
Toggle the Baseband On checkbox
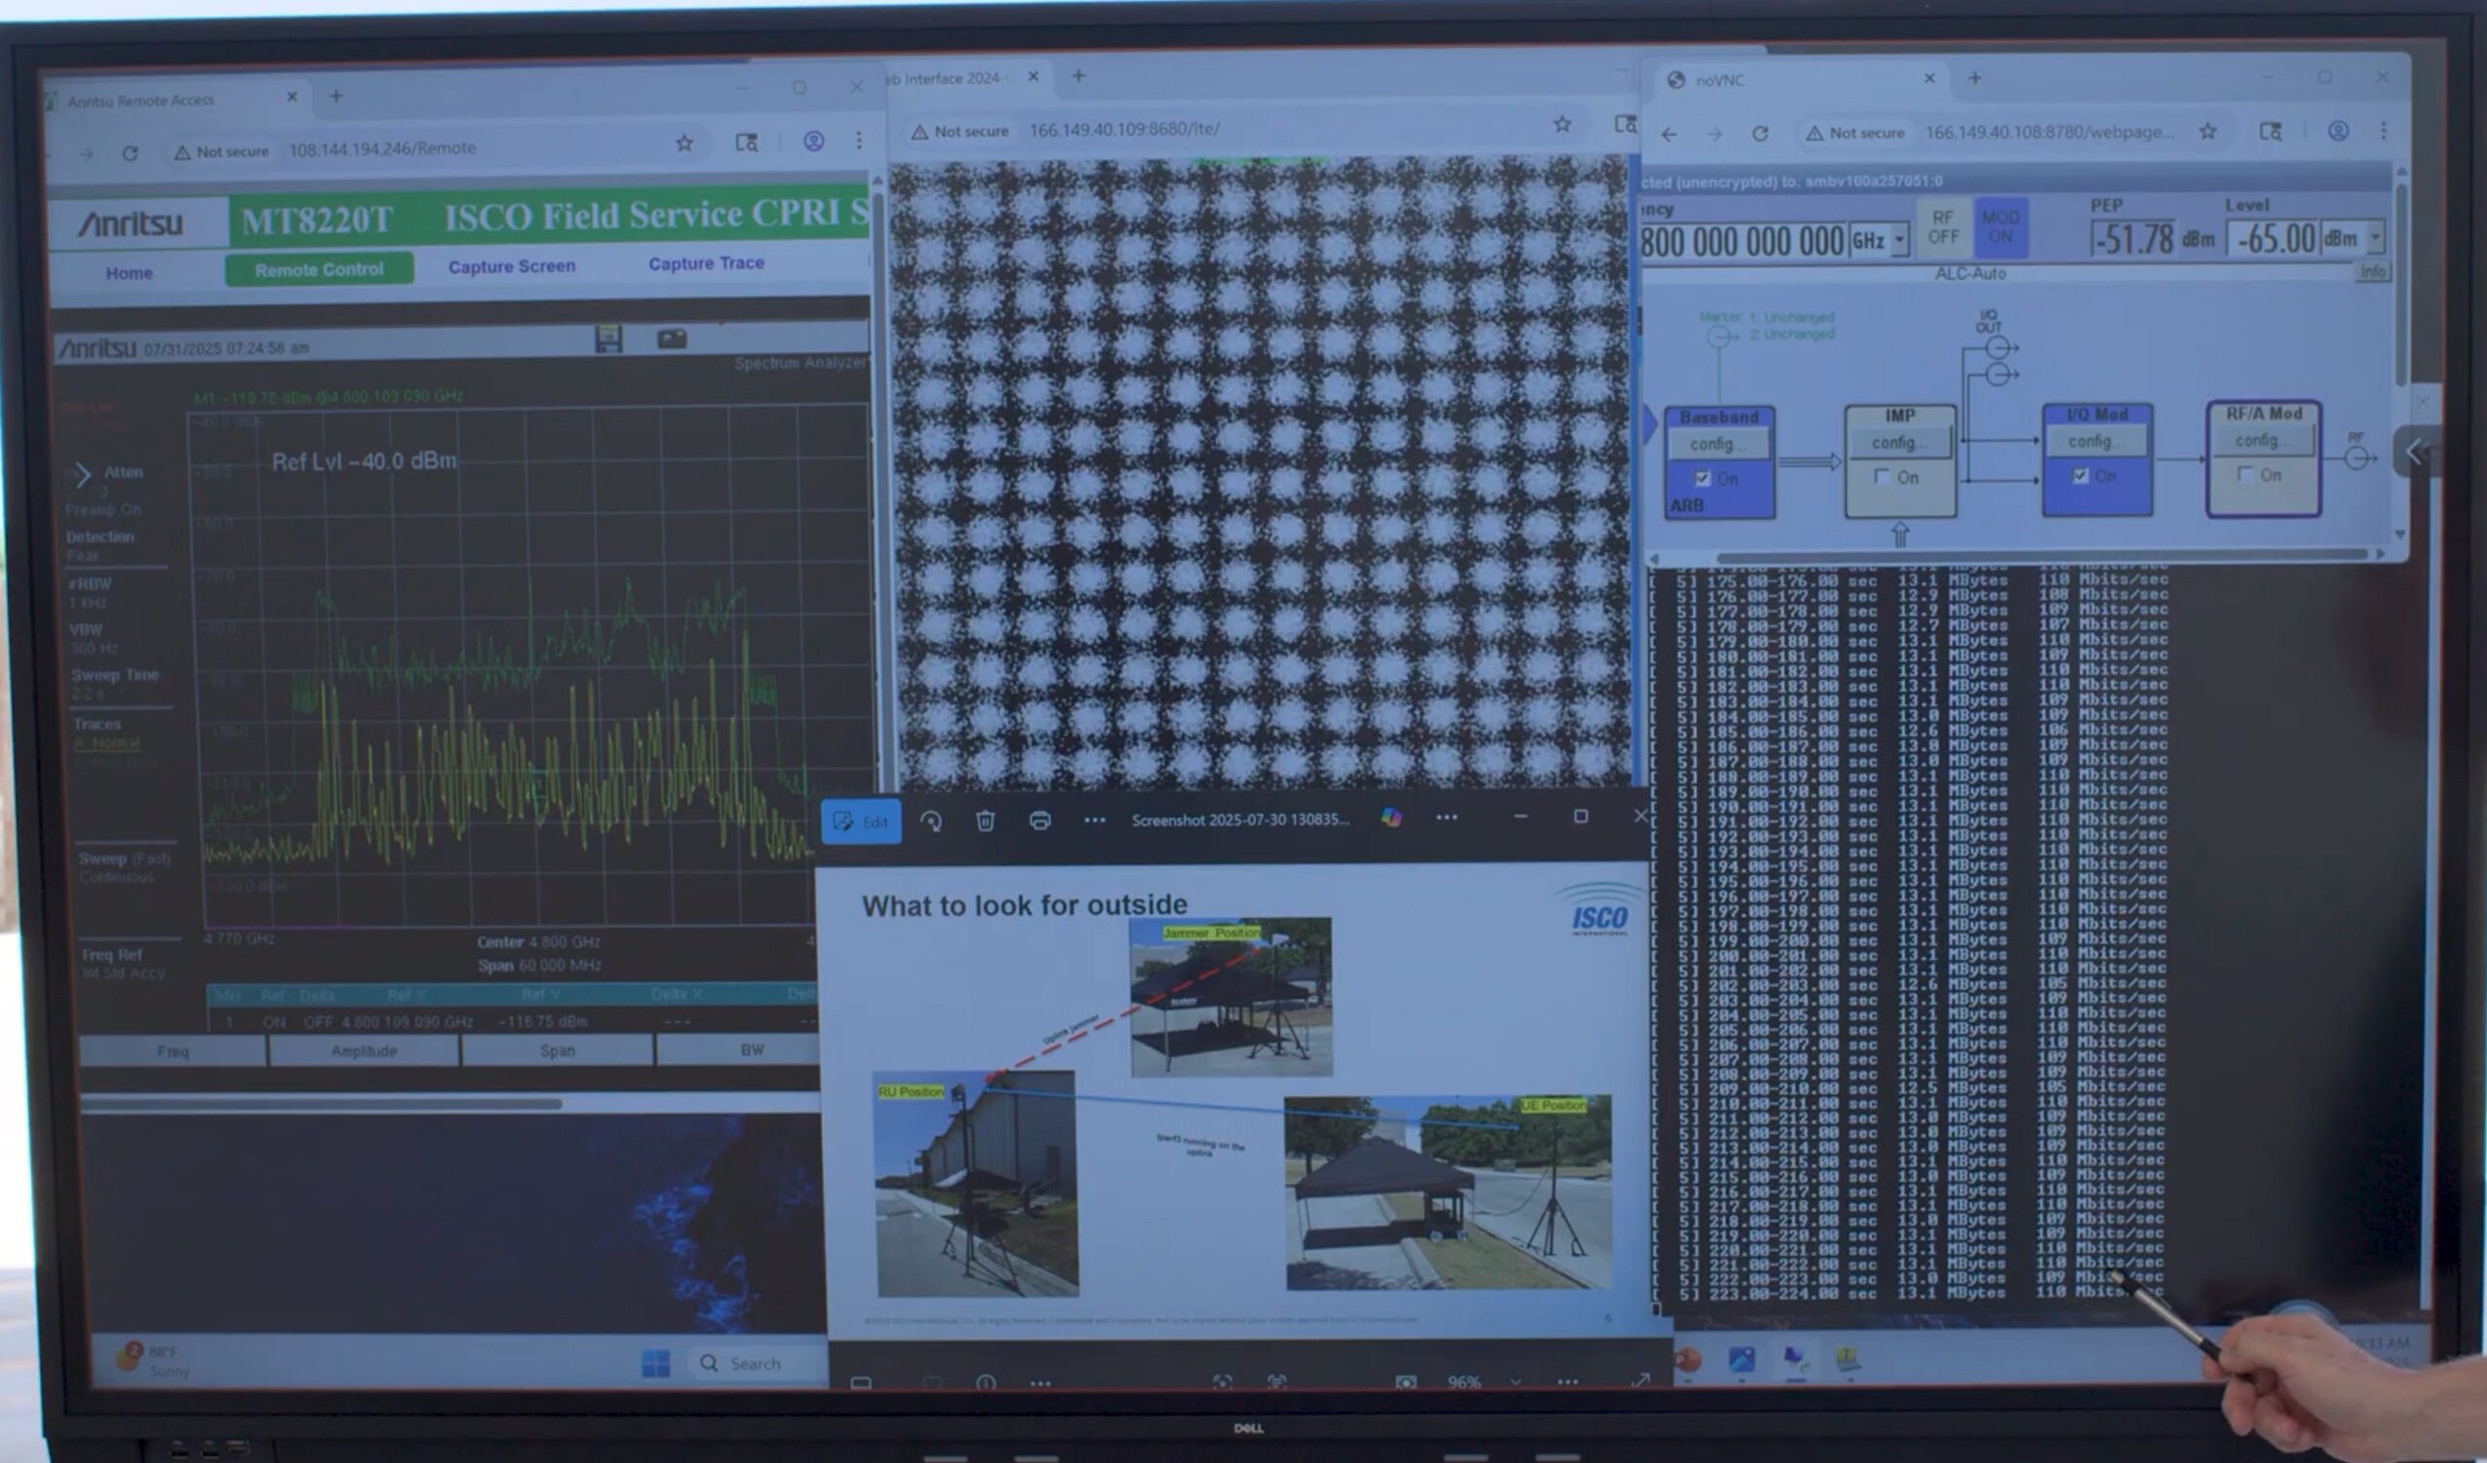point(1702,479)
